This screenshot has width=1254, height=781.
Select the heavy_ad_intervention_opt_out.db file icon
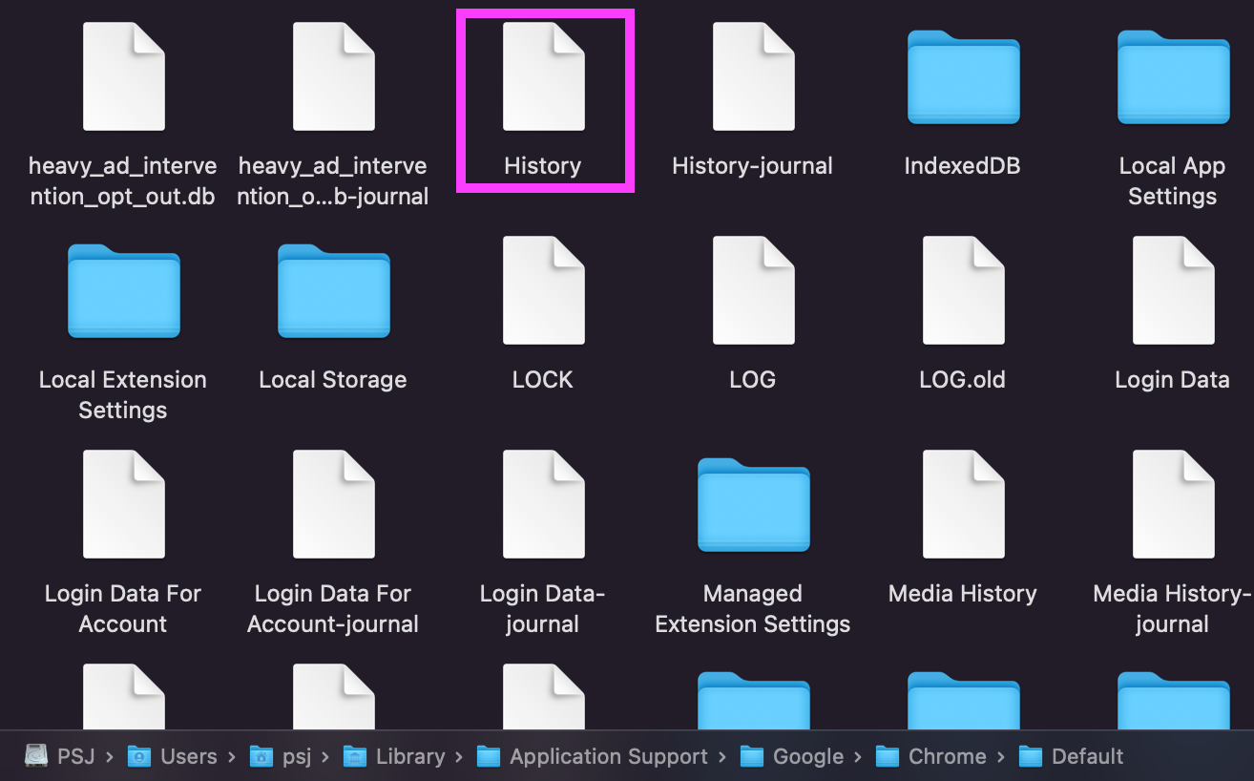pyautogui.click(x=124, y=76)
